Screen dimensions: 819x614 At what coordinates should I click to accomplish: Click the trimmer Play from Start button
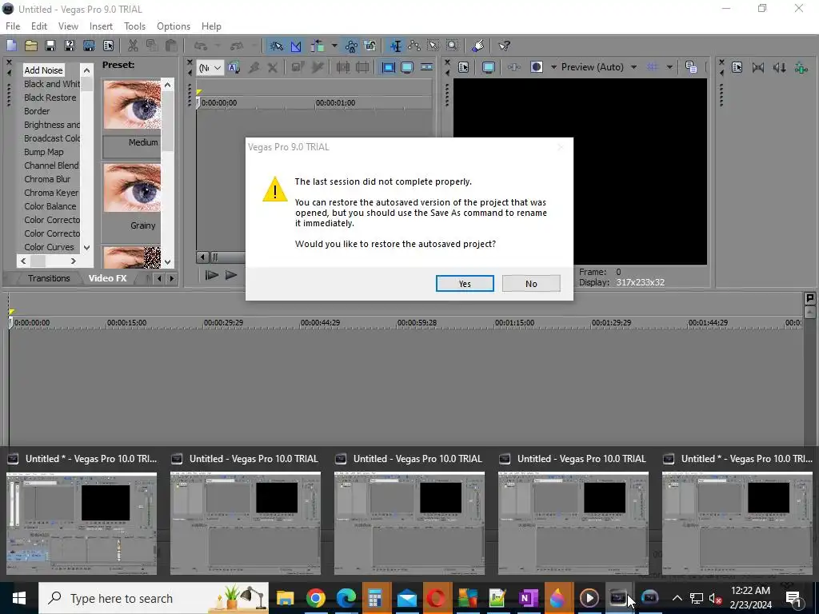click(x=211, y=275)
